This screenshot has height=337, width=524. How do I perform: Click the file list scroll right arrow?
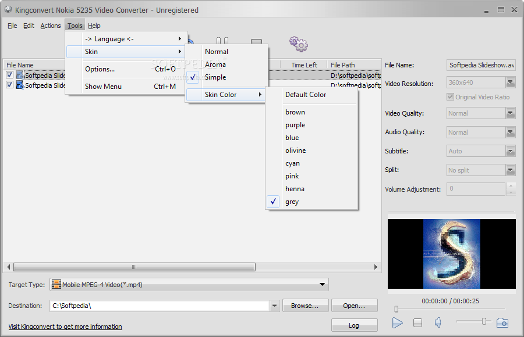pos(376,267)
